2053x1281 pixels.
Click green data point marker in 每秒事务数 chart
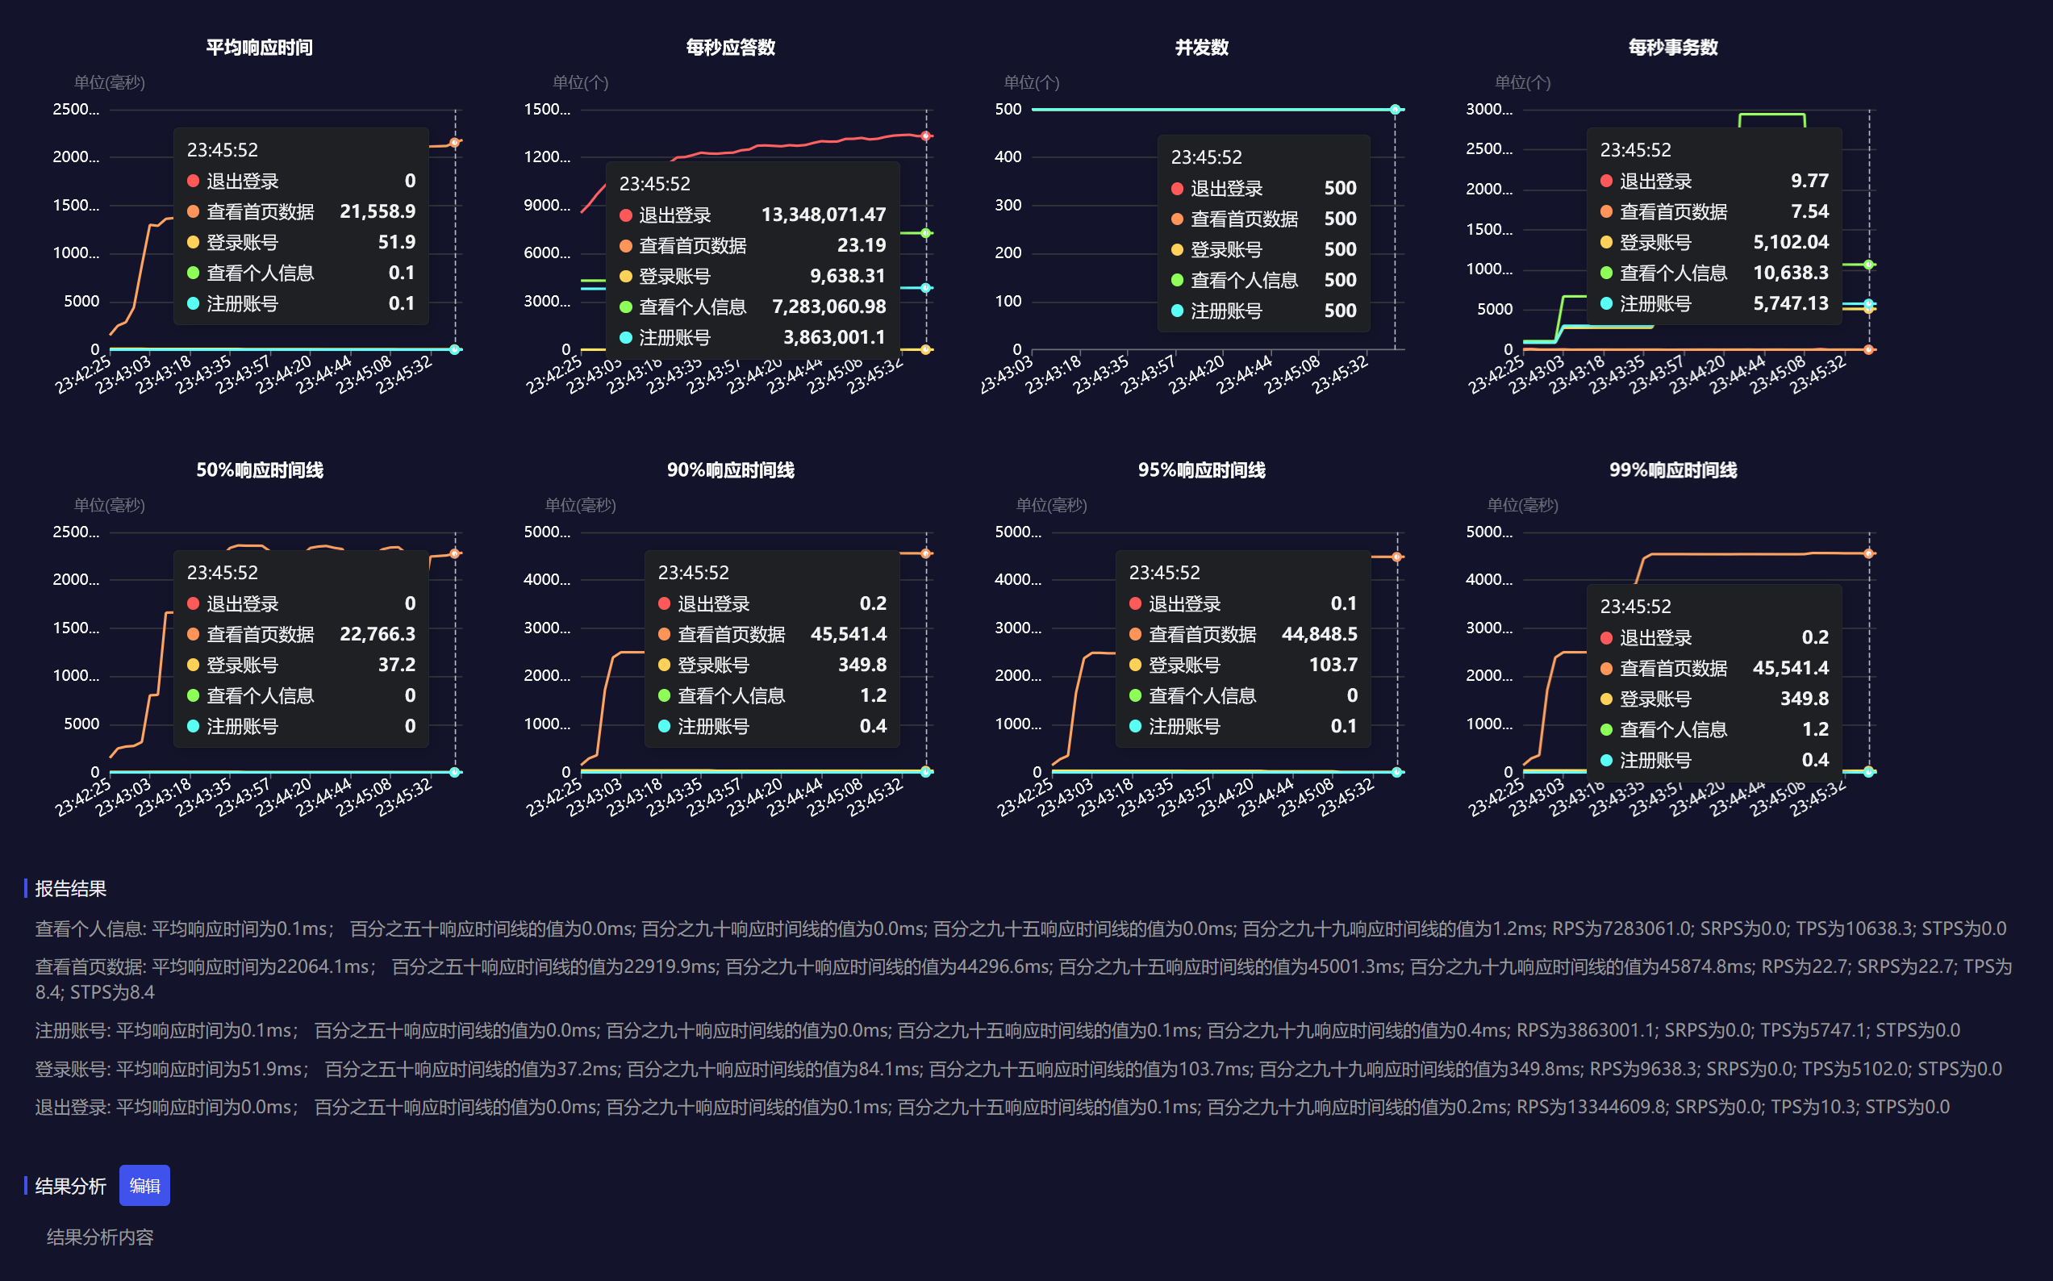[1868, 265]
